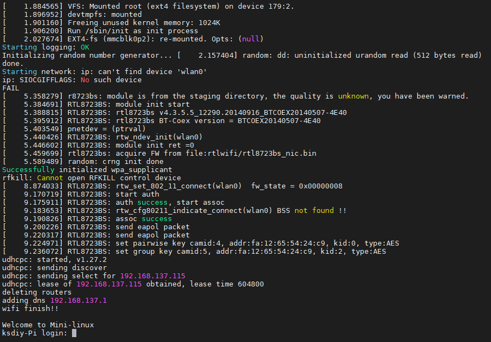Click yellow 'Cannot' in rfkill line
This screenshot has height=342, width=491.
50,178
